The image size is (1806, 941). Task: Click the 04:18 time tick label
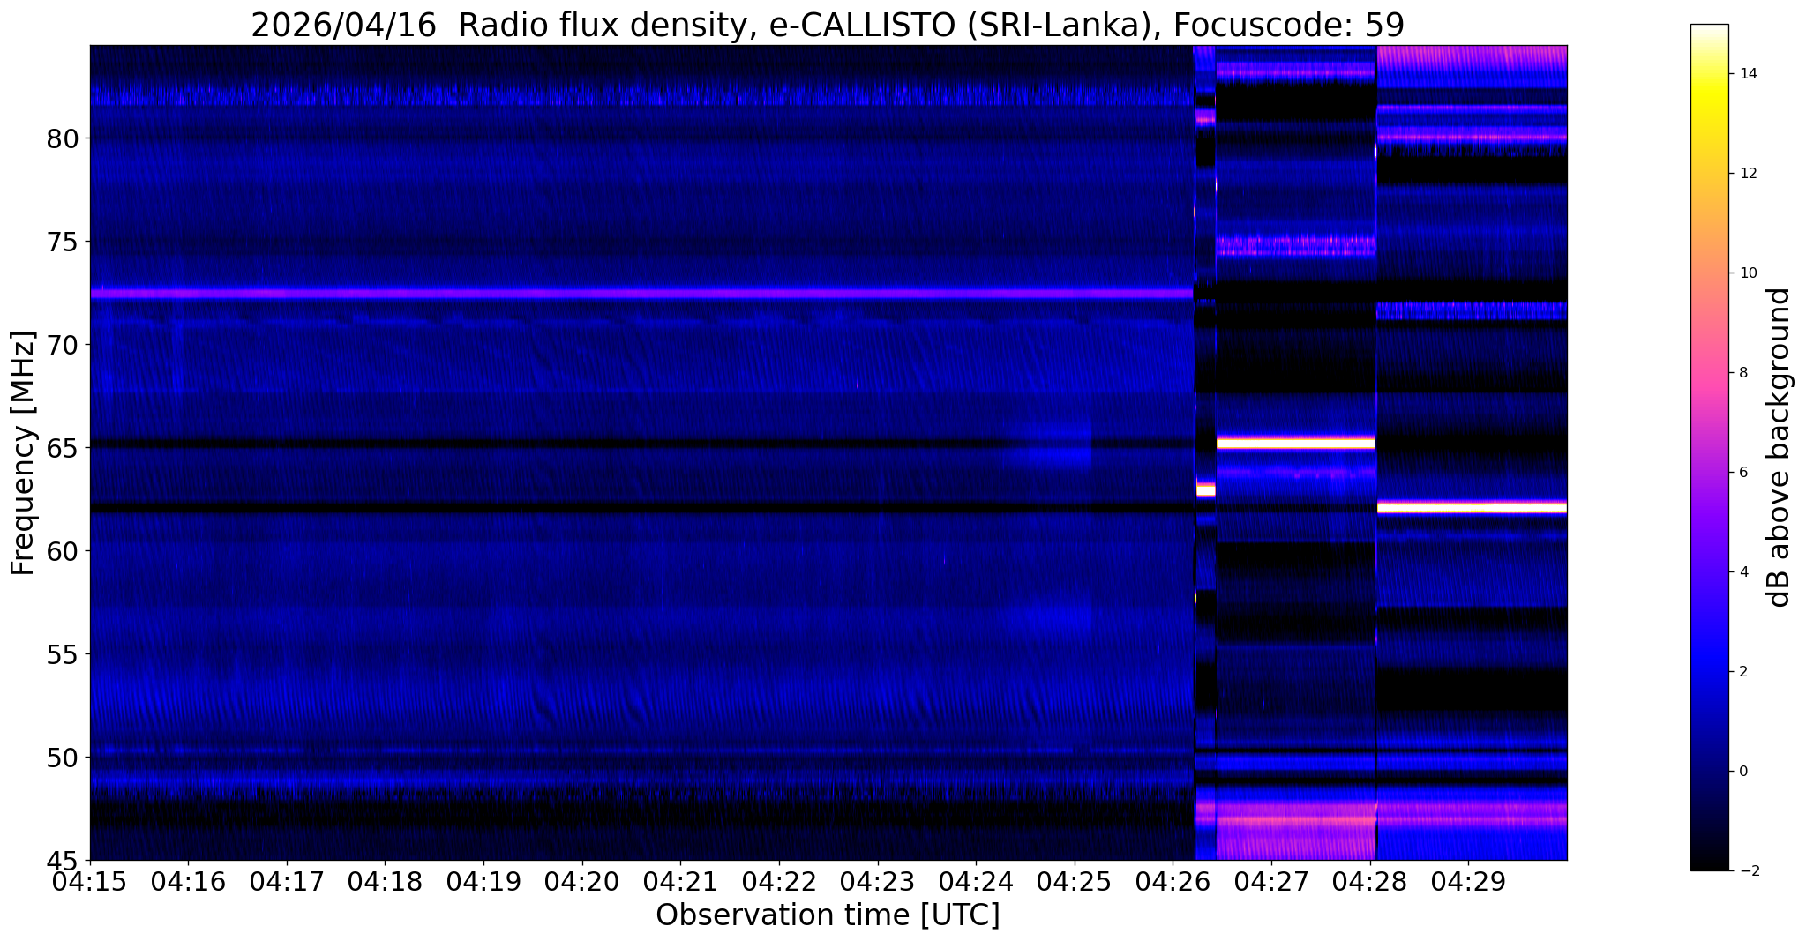(386, 880)
